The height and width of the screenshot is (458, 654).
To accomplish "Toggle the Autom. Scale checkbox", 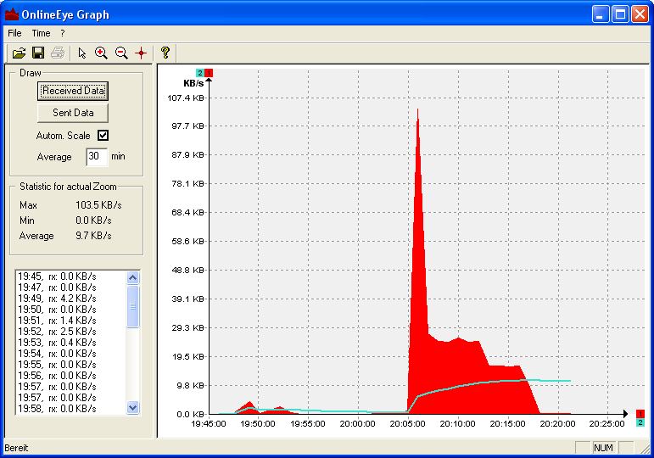I will pos(103,135).
